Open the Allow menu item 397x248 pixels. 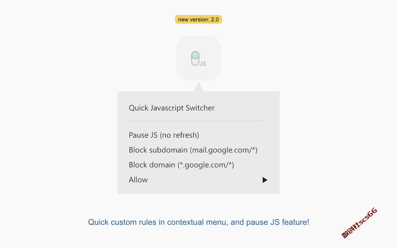pos(138,180)
